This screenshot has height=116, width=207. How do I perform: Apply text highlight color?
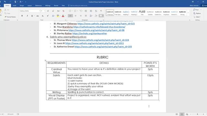[x=58, y=16]
